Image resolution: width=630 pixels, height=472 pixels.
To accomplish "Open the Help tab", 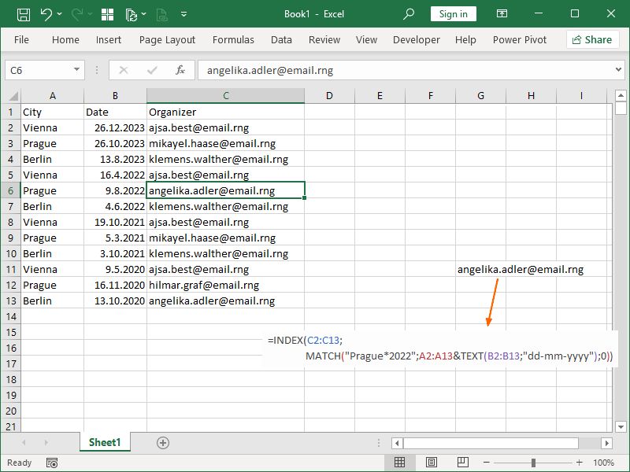I will coord(465,40).
